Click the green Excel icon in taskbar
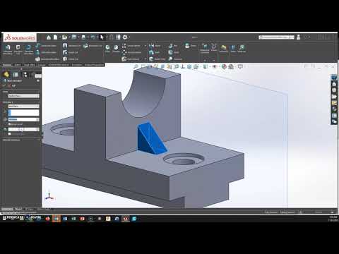This screenshot has height=254, width=339. (x=73, y=219)
